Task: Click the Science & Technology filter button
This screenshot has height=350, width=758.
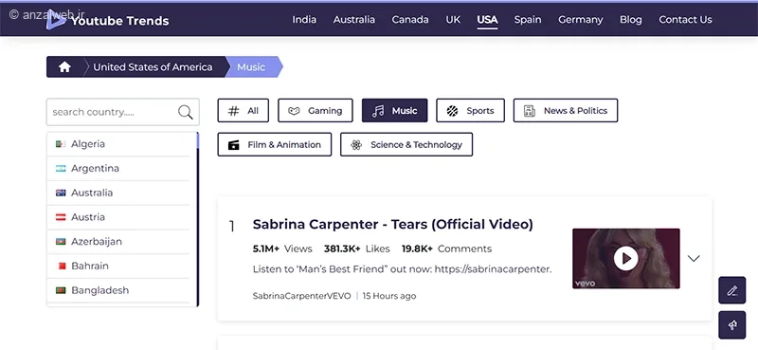Action: 406,145
